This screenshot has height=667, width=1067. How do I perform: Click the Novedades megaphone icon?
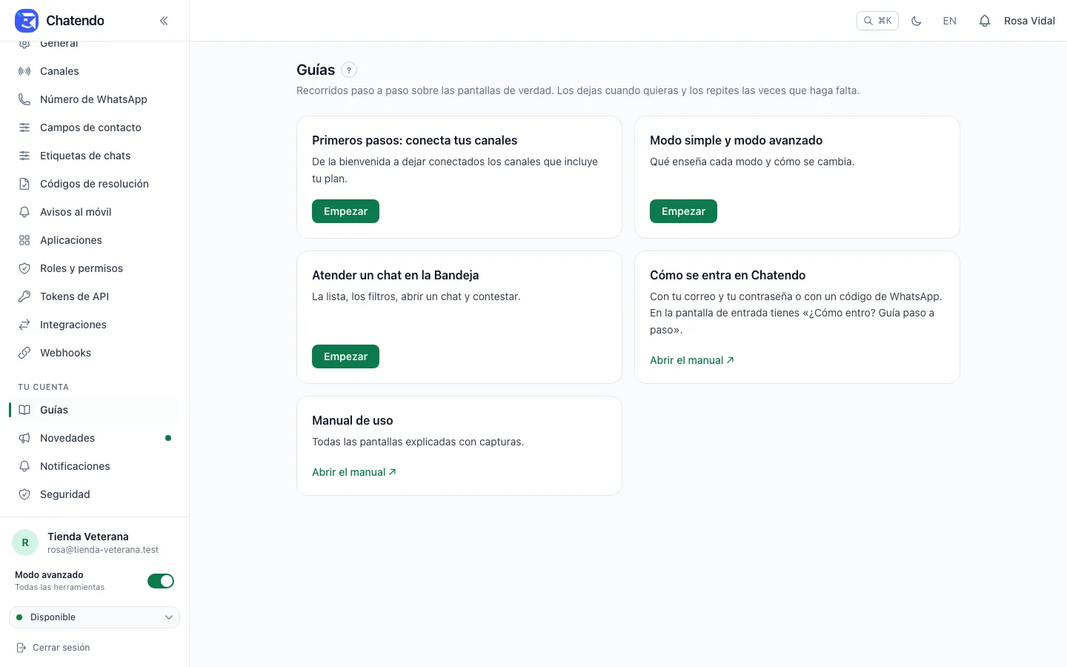point(24,438)
